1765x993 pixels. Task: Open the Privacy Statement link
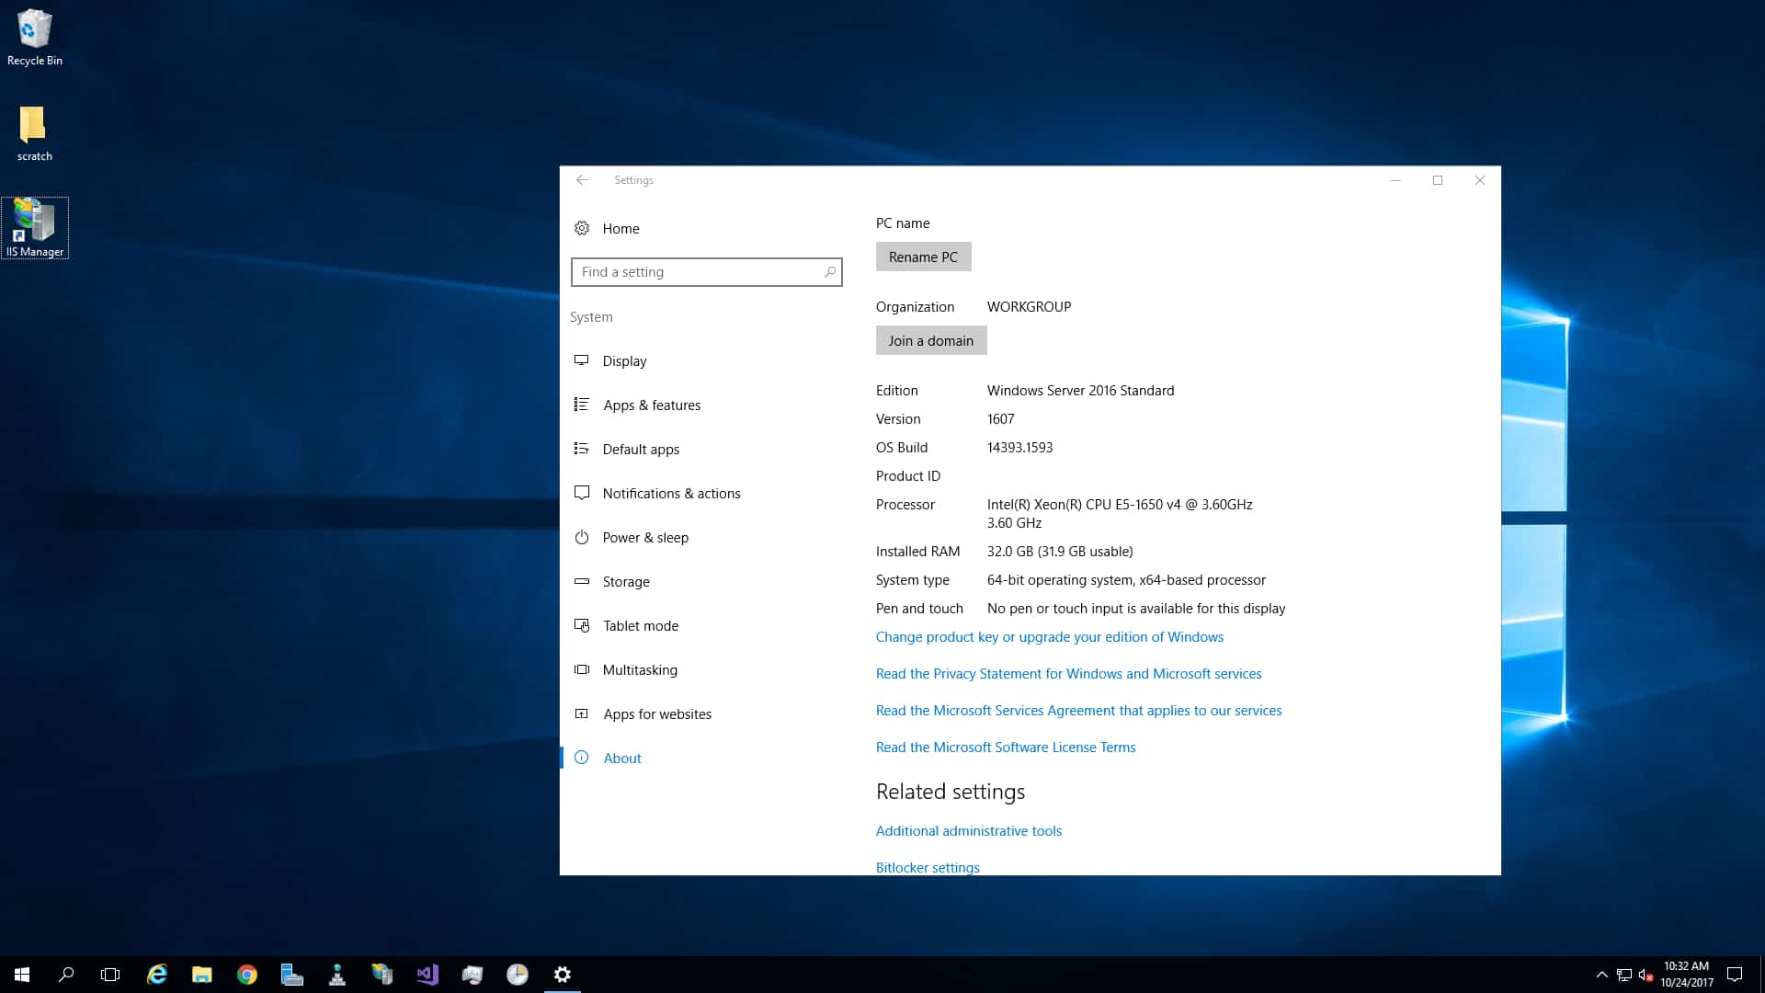point(1068,673)
